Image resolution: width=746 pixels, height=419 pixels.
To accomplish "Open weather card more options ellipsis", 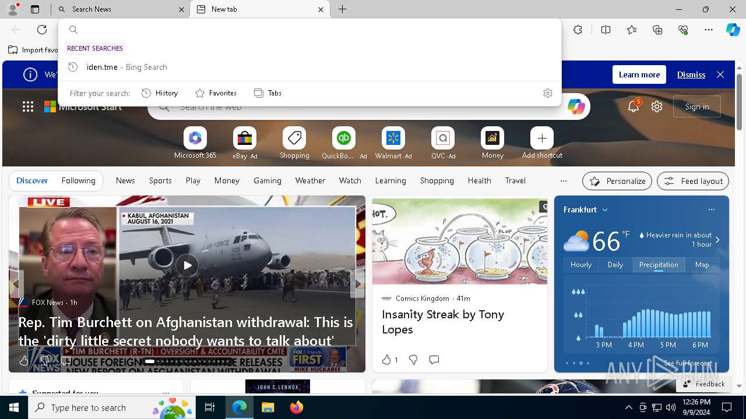I will point(711,210).
